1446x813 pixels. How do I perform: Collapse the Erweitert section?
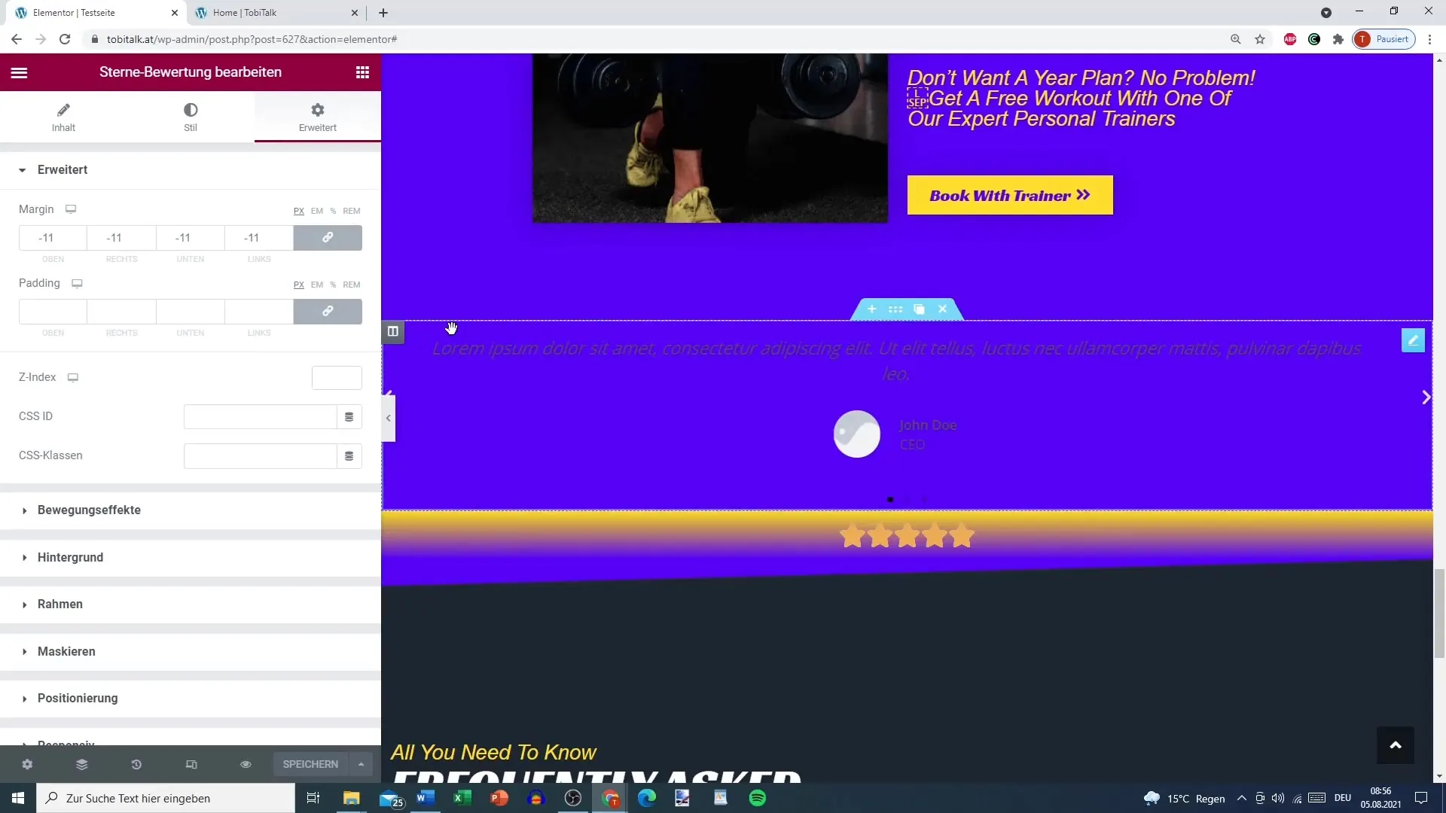(190, 170)
